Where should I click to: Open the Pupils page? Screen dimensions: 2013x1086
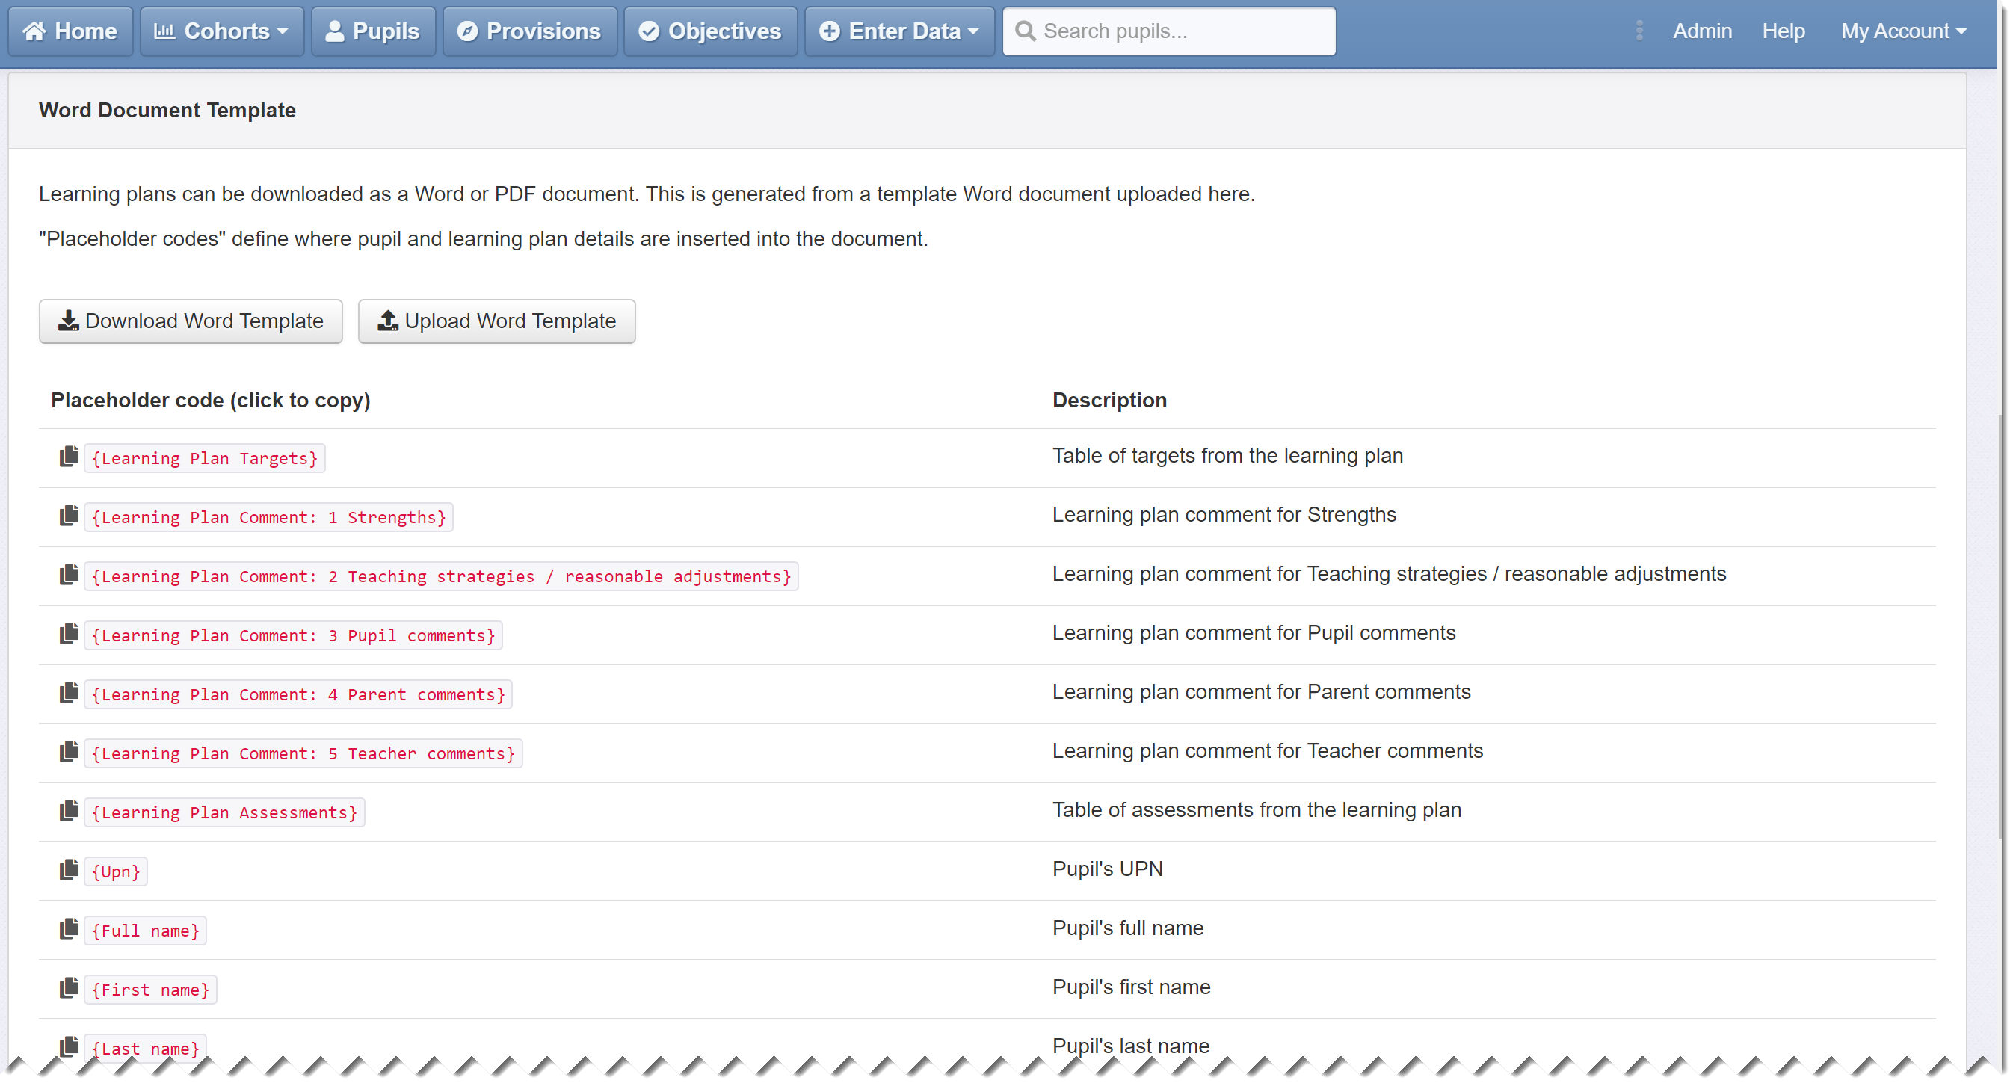click(x=374, y=31)
